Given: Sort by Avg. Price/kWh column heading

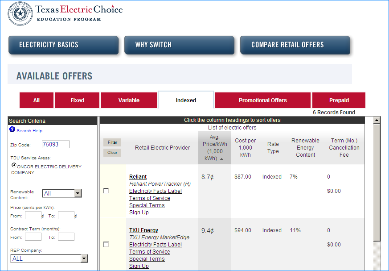Looking at the screenshot, I should 215,148.
